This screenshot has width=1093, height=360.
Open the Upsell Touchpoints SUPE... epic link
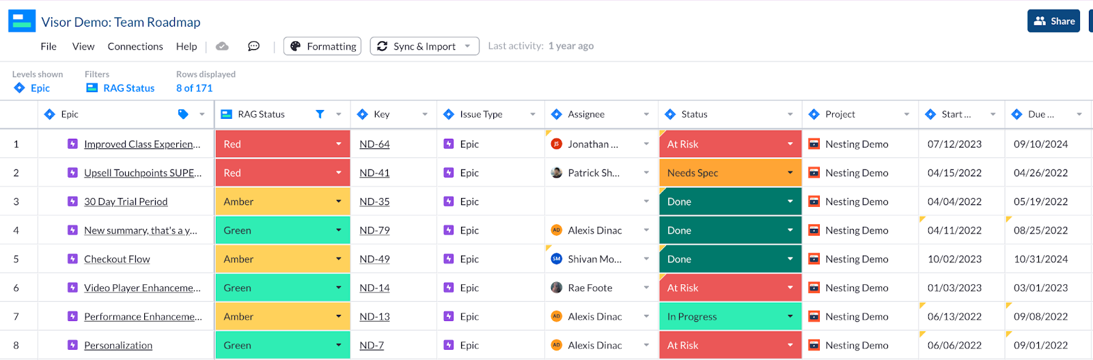[143, 173]
